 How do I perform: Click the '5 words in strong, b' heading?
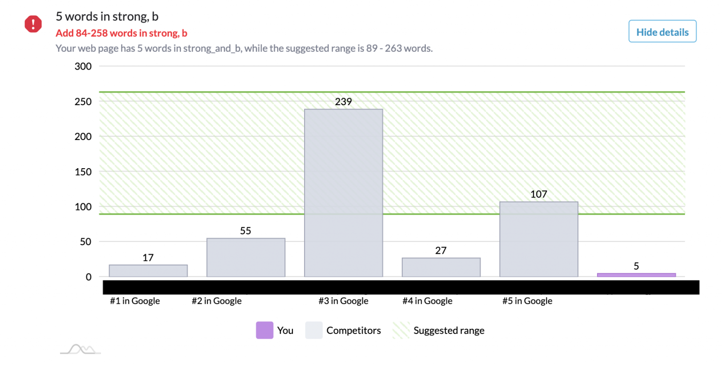107,16
